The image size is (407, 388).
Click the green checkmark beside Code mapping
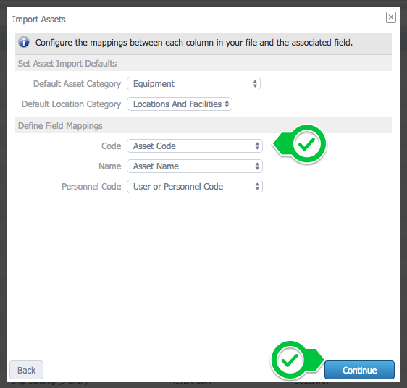click(x=306, y=143)
